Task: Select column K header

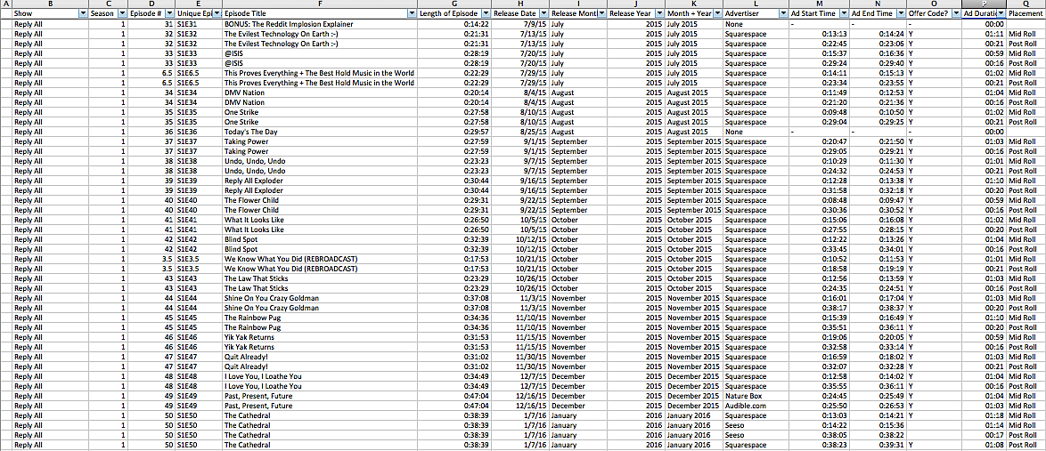Action: (694, 4)
